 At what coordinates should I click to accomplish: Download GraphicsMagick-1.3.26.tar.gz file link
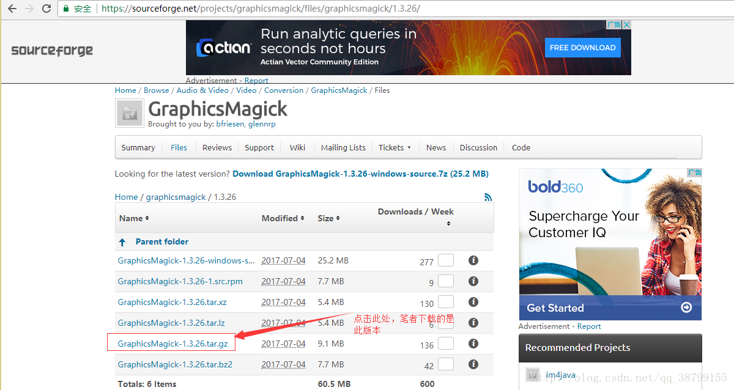click(172, 344)
